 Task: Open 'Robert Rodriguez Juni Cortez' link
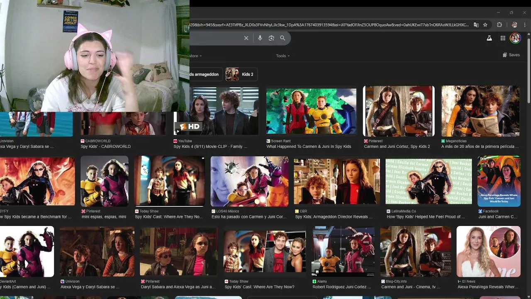tap(342, 287)
